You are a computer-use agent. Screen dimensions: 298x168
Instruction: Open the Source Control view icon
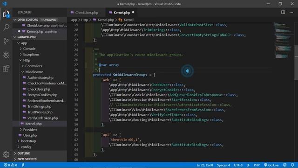6,41
